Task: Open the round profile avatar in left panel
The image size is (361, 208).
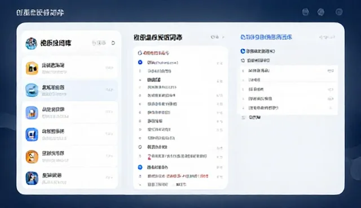Action: [31, 44]
